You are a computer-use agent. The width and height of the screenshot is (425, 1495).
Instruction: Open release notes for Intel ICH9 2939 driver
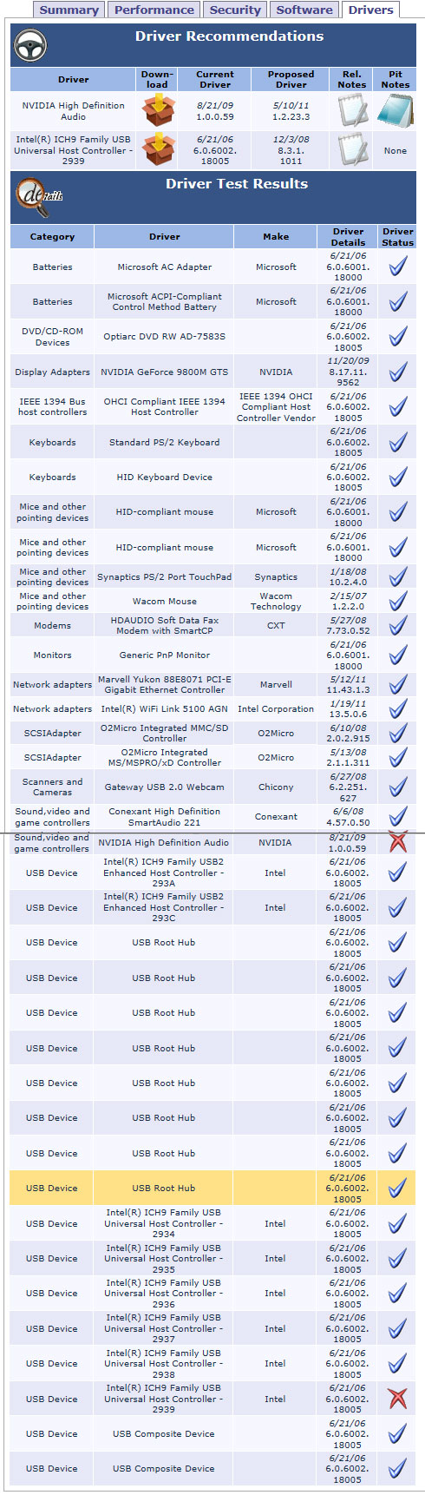point(352,150)
